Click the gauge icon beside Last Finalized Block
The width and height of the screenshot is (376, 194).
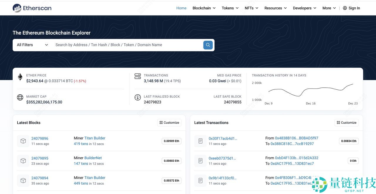137,98
